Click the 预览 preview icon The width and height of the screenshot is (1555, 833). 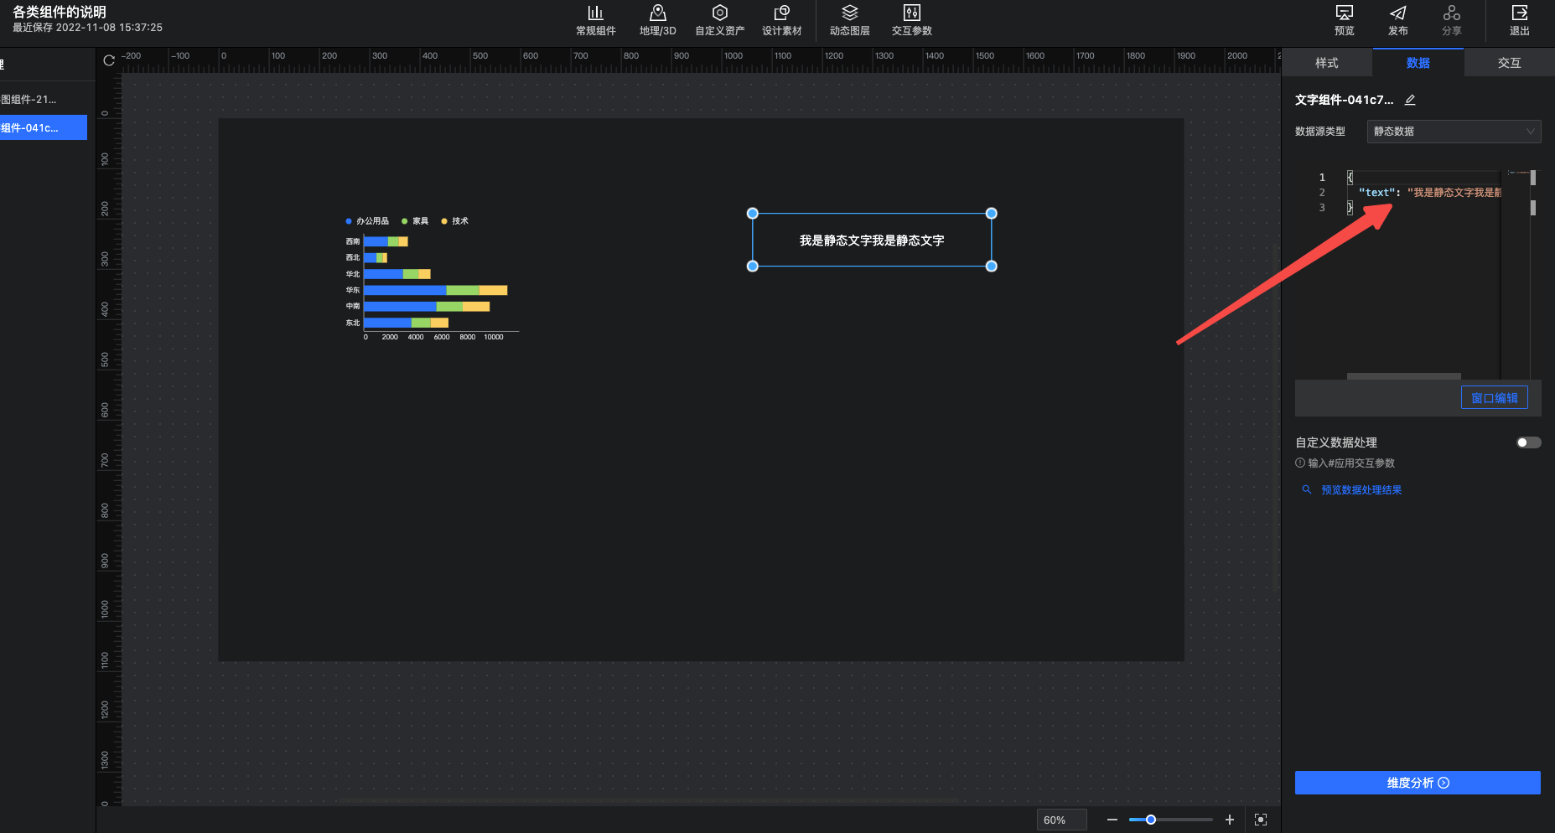1344,20
